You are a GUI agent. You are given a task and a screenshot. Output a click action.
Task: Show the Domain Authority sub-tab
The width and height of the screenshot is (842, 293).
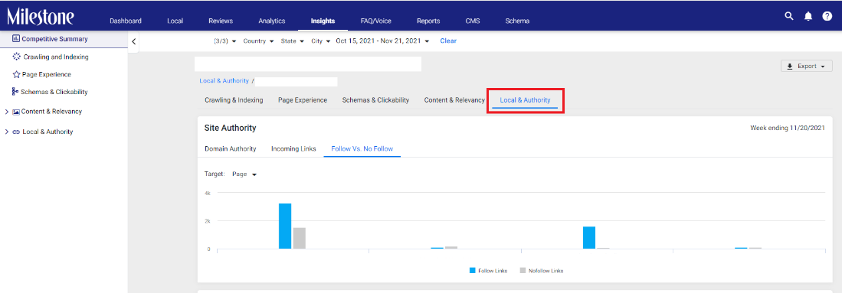(x=231, y=148)
